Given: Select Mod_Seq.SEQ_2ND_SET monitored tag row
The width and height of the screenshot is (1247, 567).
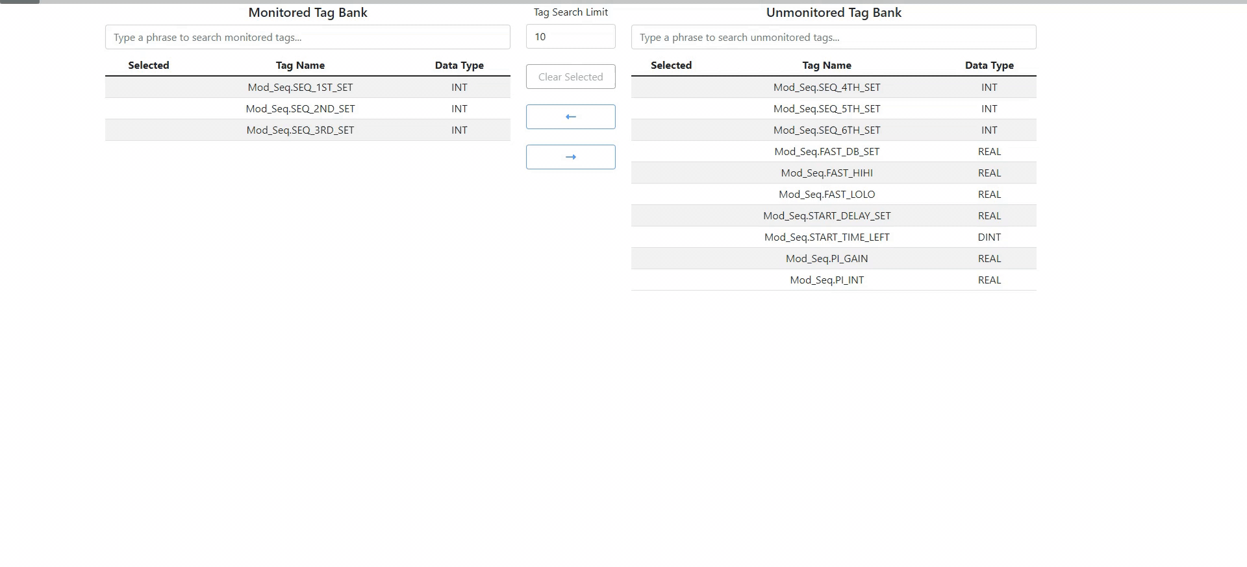Looking at the screenshot, I should [x=308, y=108].
